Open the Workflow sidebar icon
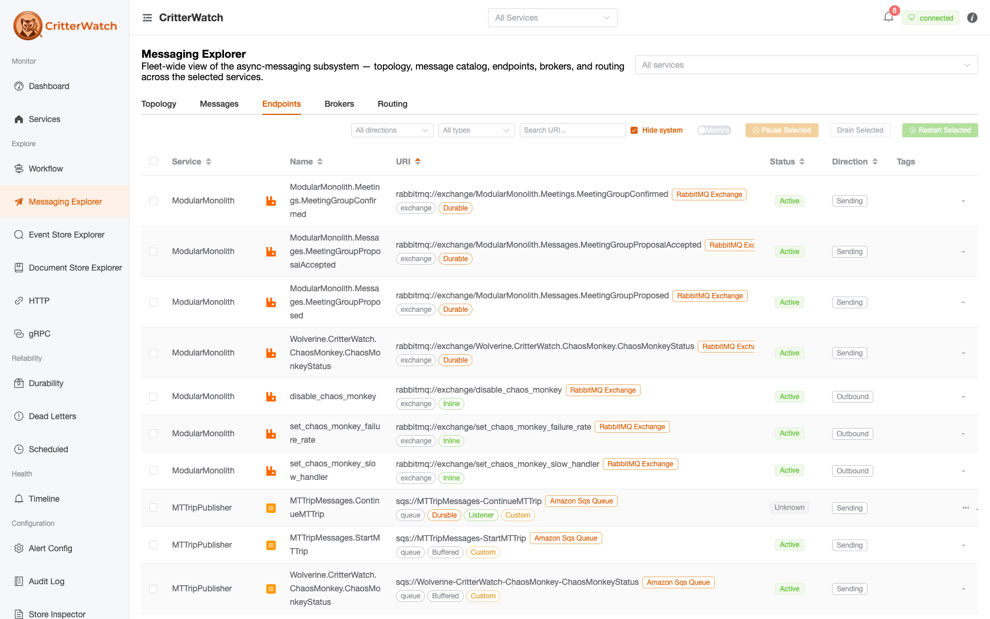This screenshot has width=990, height=619. pyautogui.click(x=19, y=169)
